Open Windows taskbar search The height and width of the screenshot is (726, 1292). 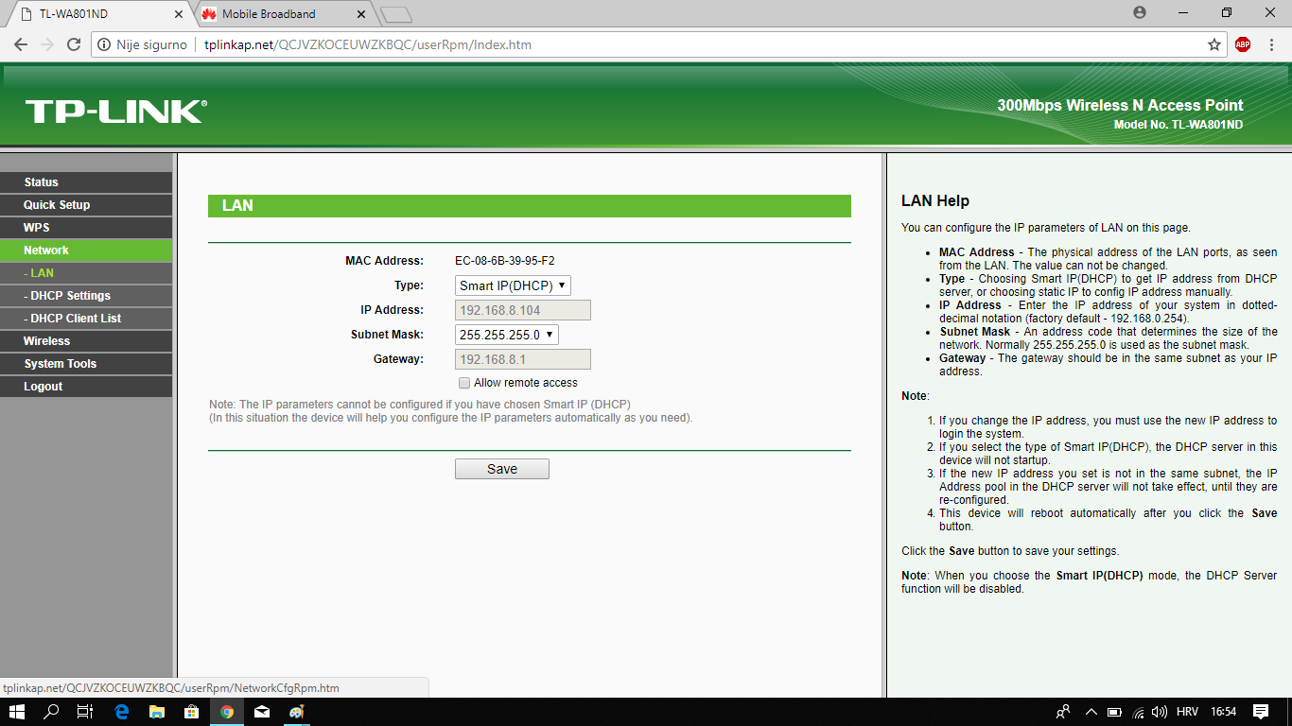coord(52,712)
